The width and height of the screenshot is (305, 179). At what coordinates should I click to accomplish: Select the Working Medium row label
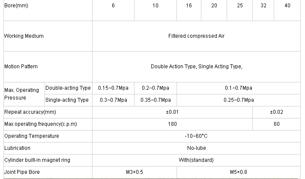click(x=24, y=36)
